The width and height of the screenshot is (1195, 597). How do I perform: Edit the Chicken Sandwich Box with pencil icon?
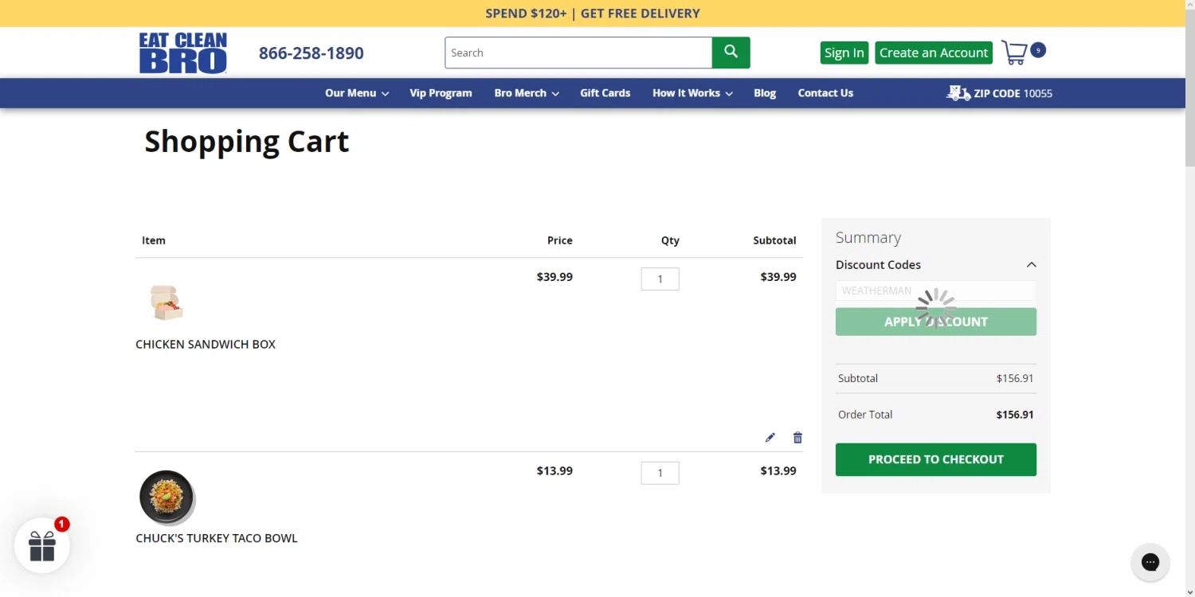(770, 438)
